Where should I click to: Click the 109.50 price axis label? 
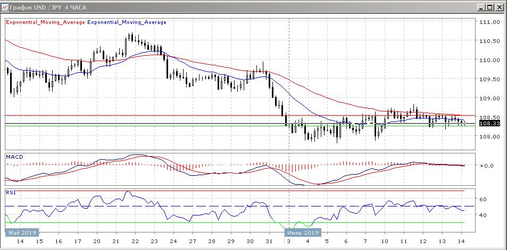pos(488,79)
